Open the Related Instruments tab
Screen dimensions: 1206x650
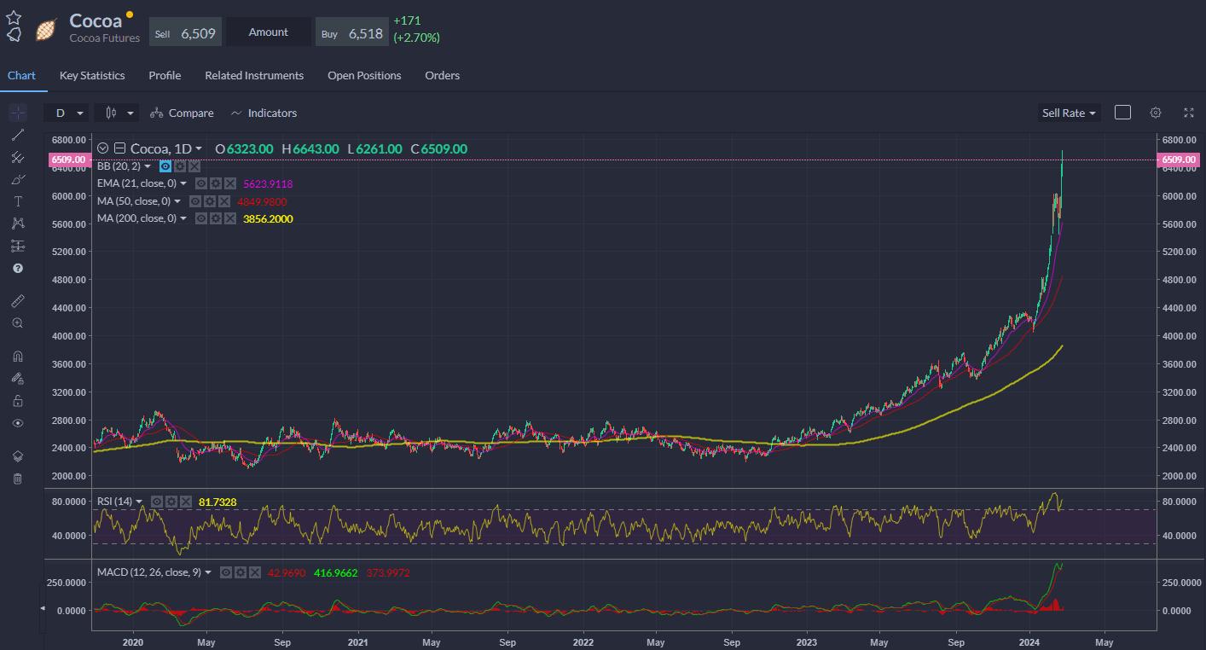[254, 75]
